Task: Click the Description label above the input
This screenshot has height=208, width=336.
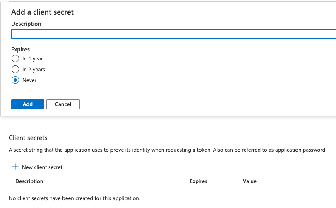Action: (26, 24)
